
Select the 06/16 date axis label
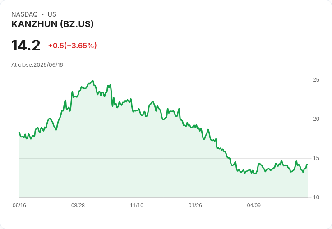(x=19, y=205)
